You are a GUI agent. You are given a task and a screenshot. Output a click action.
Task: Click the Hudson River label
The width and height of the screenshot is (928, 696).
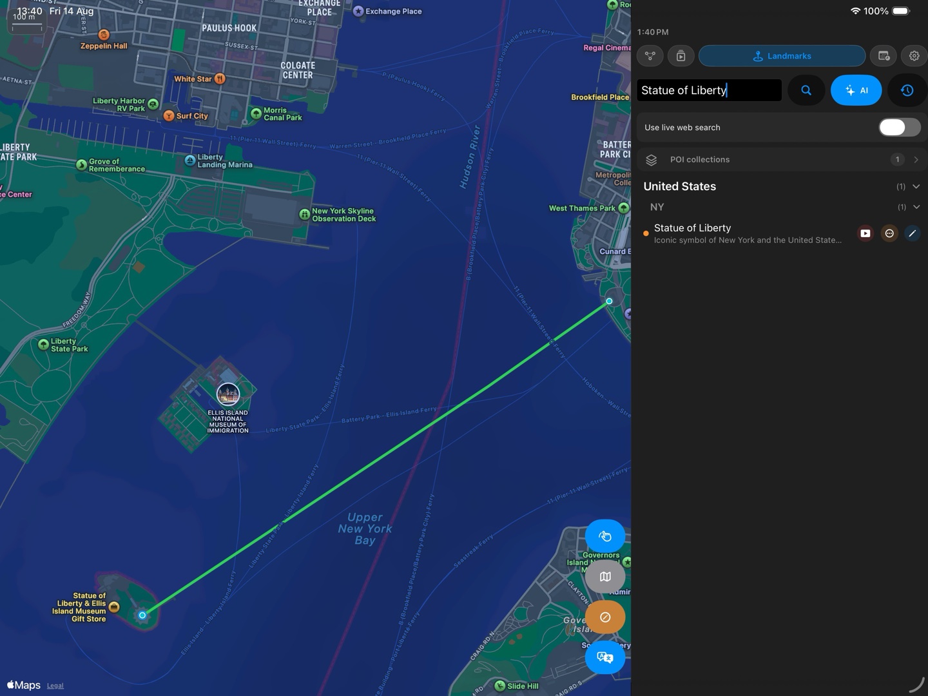(x=470, y=157)
